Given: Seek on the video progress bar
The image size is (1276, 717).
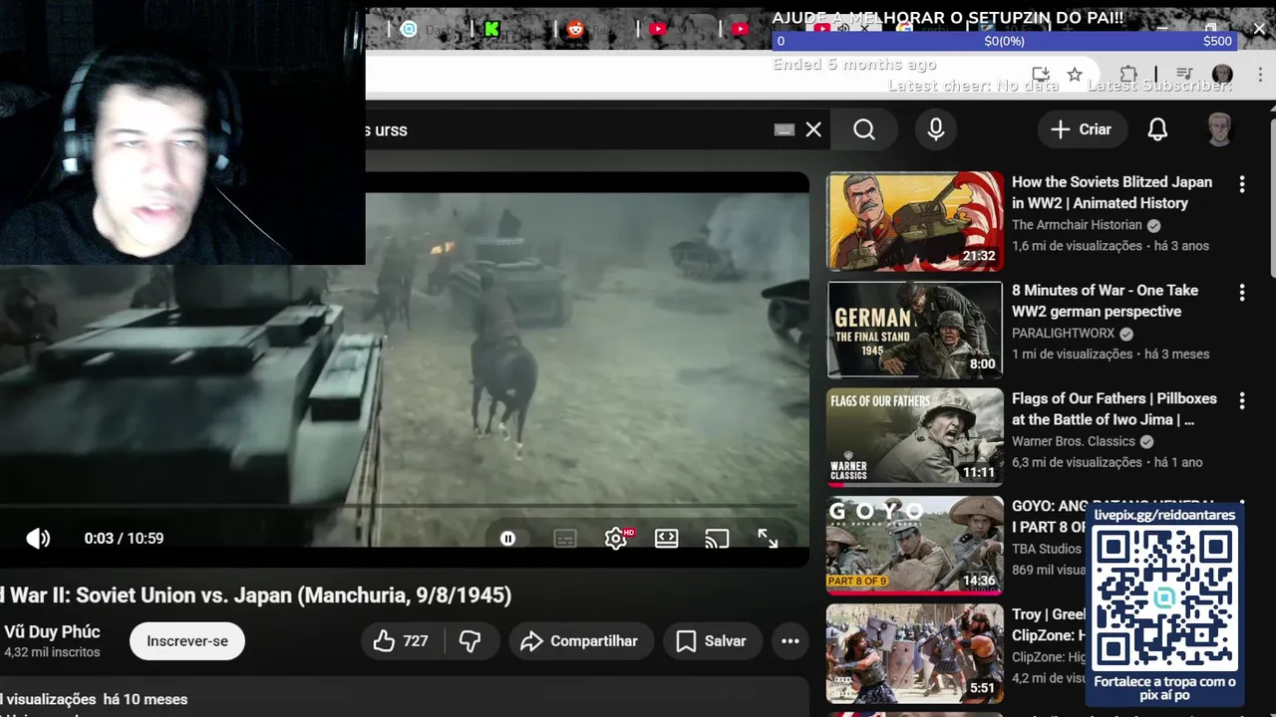Looking at the screenshot, I should [399, 506].
